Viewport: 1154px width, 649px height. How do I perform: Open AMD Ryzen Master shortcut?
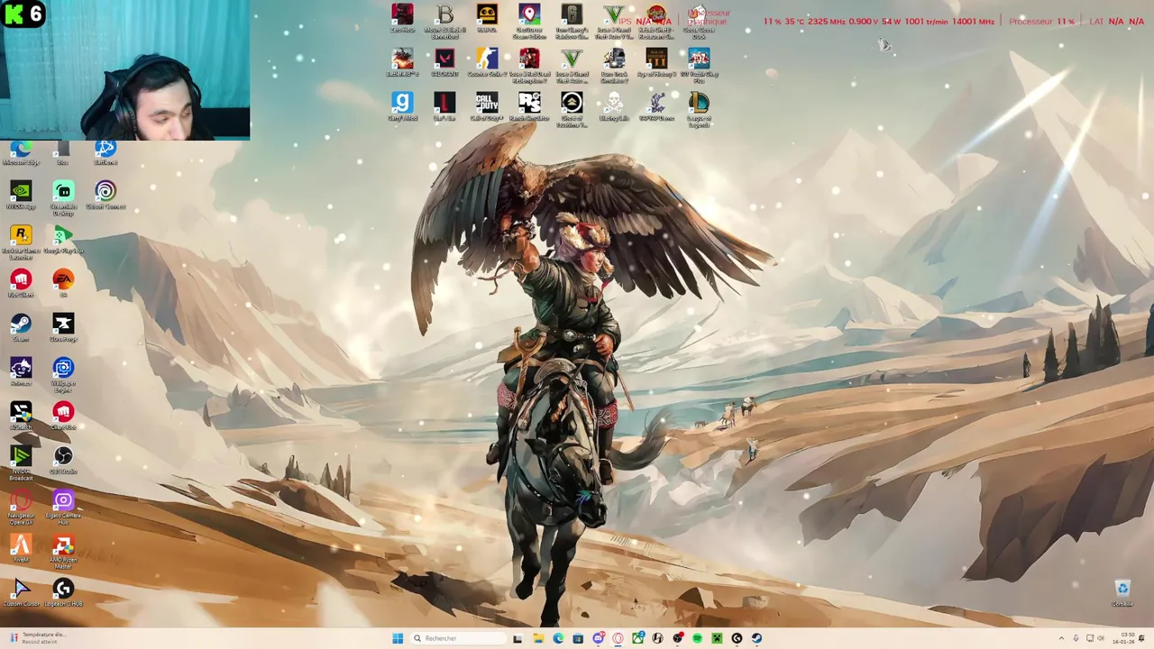pos(63,552)
